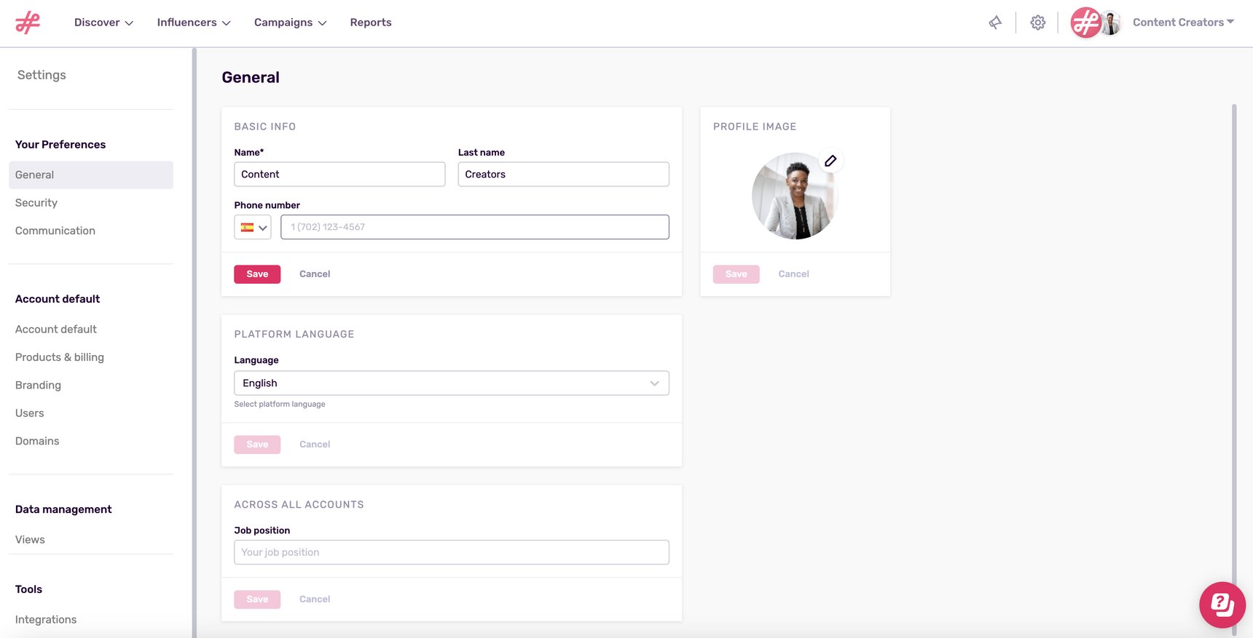
Task: Focus the Name field containing Content
Action: click(x=339, y=175)
